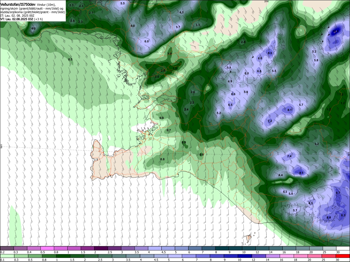
Task: Click the 7.4 precipitation value on the map
Action: coord(289,156)
